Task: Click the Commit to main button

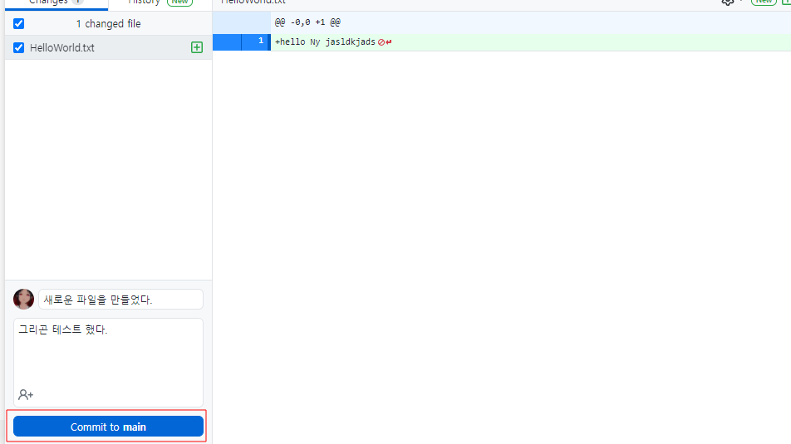Action: pos(108,427)
